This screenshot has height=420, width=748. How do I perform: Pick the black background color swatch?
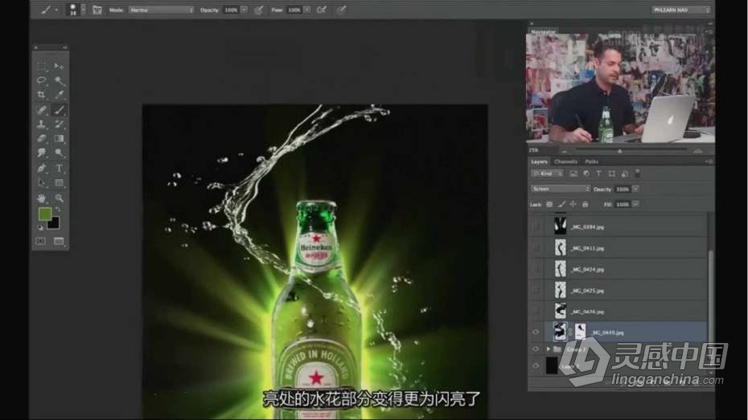click(55, 224)
